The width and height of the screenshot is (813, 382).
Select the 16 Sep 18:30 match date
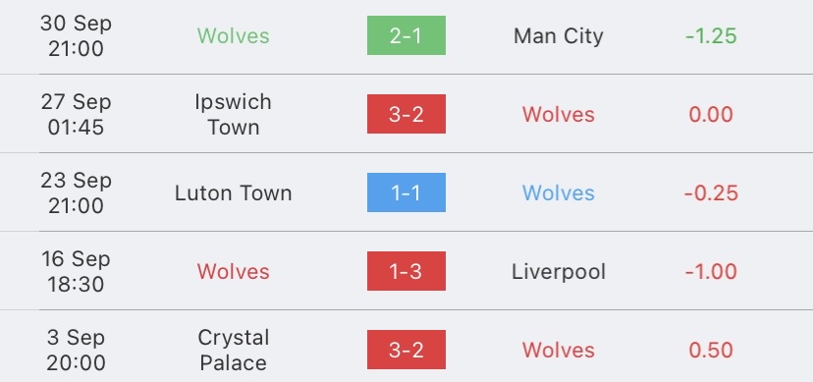pos(76,272)
